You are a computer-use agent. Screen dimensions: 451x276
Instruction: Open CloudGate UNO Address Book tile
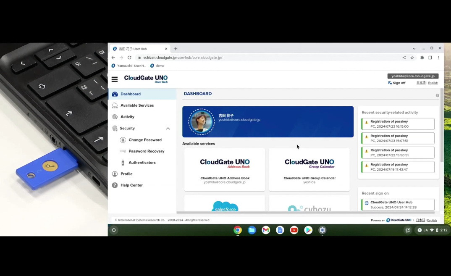pos(225,169)
